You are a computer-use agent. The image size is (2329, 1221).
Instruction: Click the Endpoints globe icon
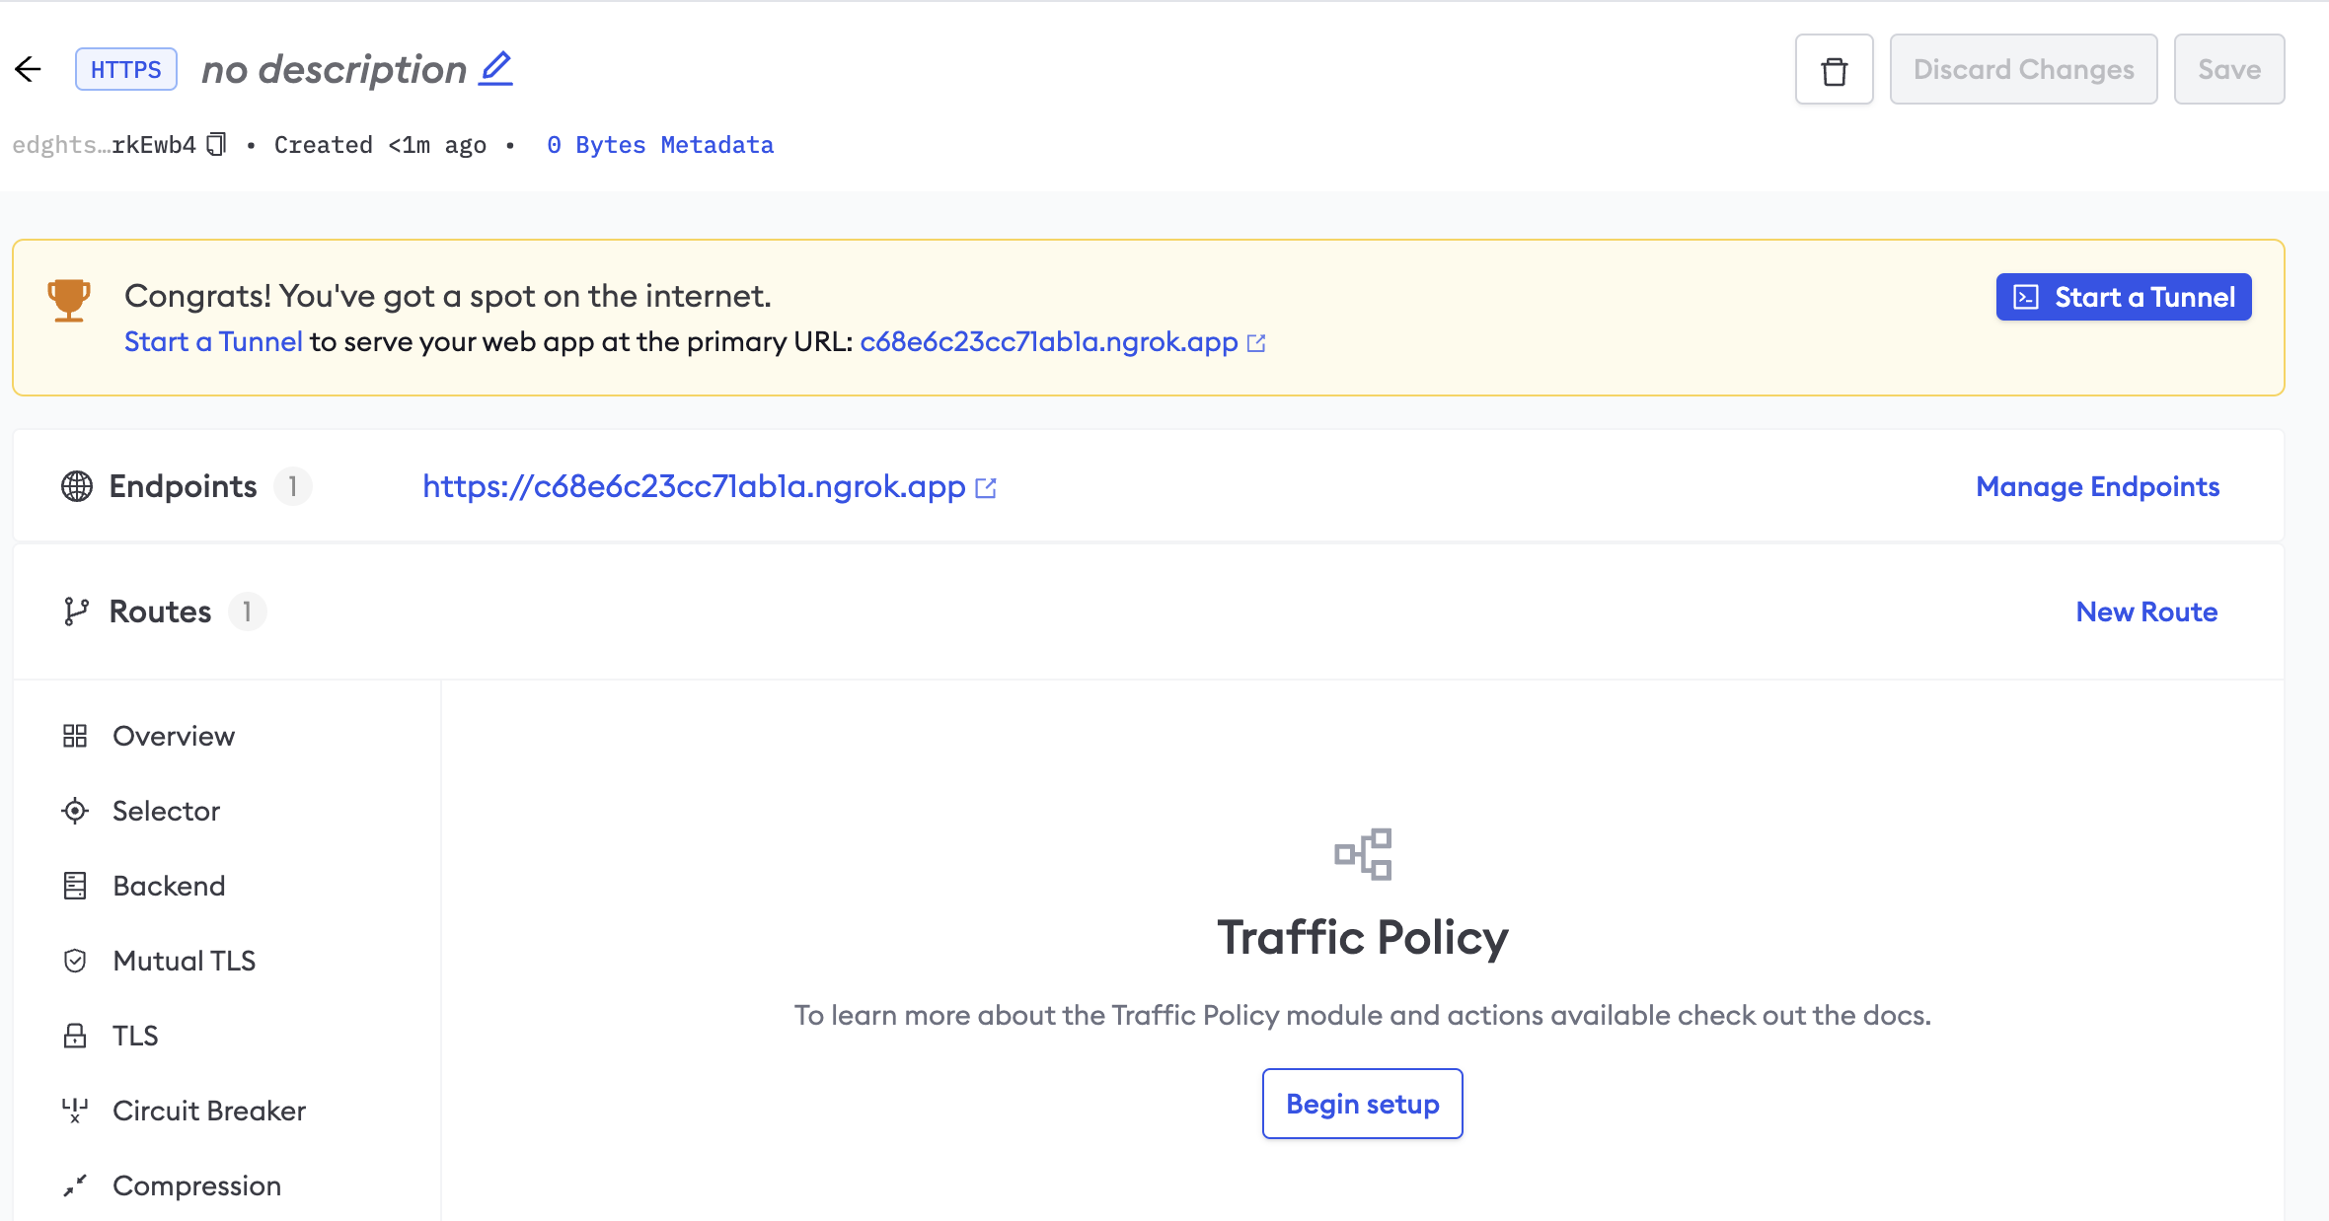coord(77,486)
